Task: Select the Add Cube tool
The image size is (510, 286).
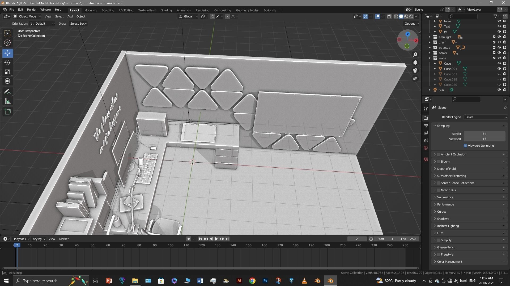Action: [7, 112]
